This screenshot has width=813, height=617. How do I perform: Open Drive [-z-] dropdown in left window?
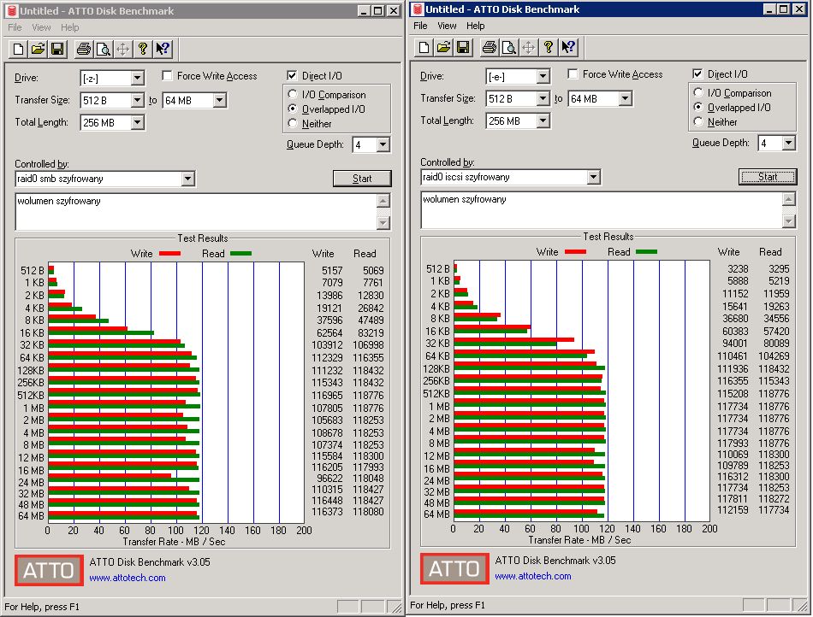coord(138,78)
